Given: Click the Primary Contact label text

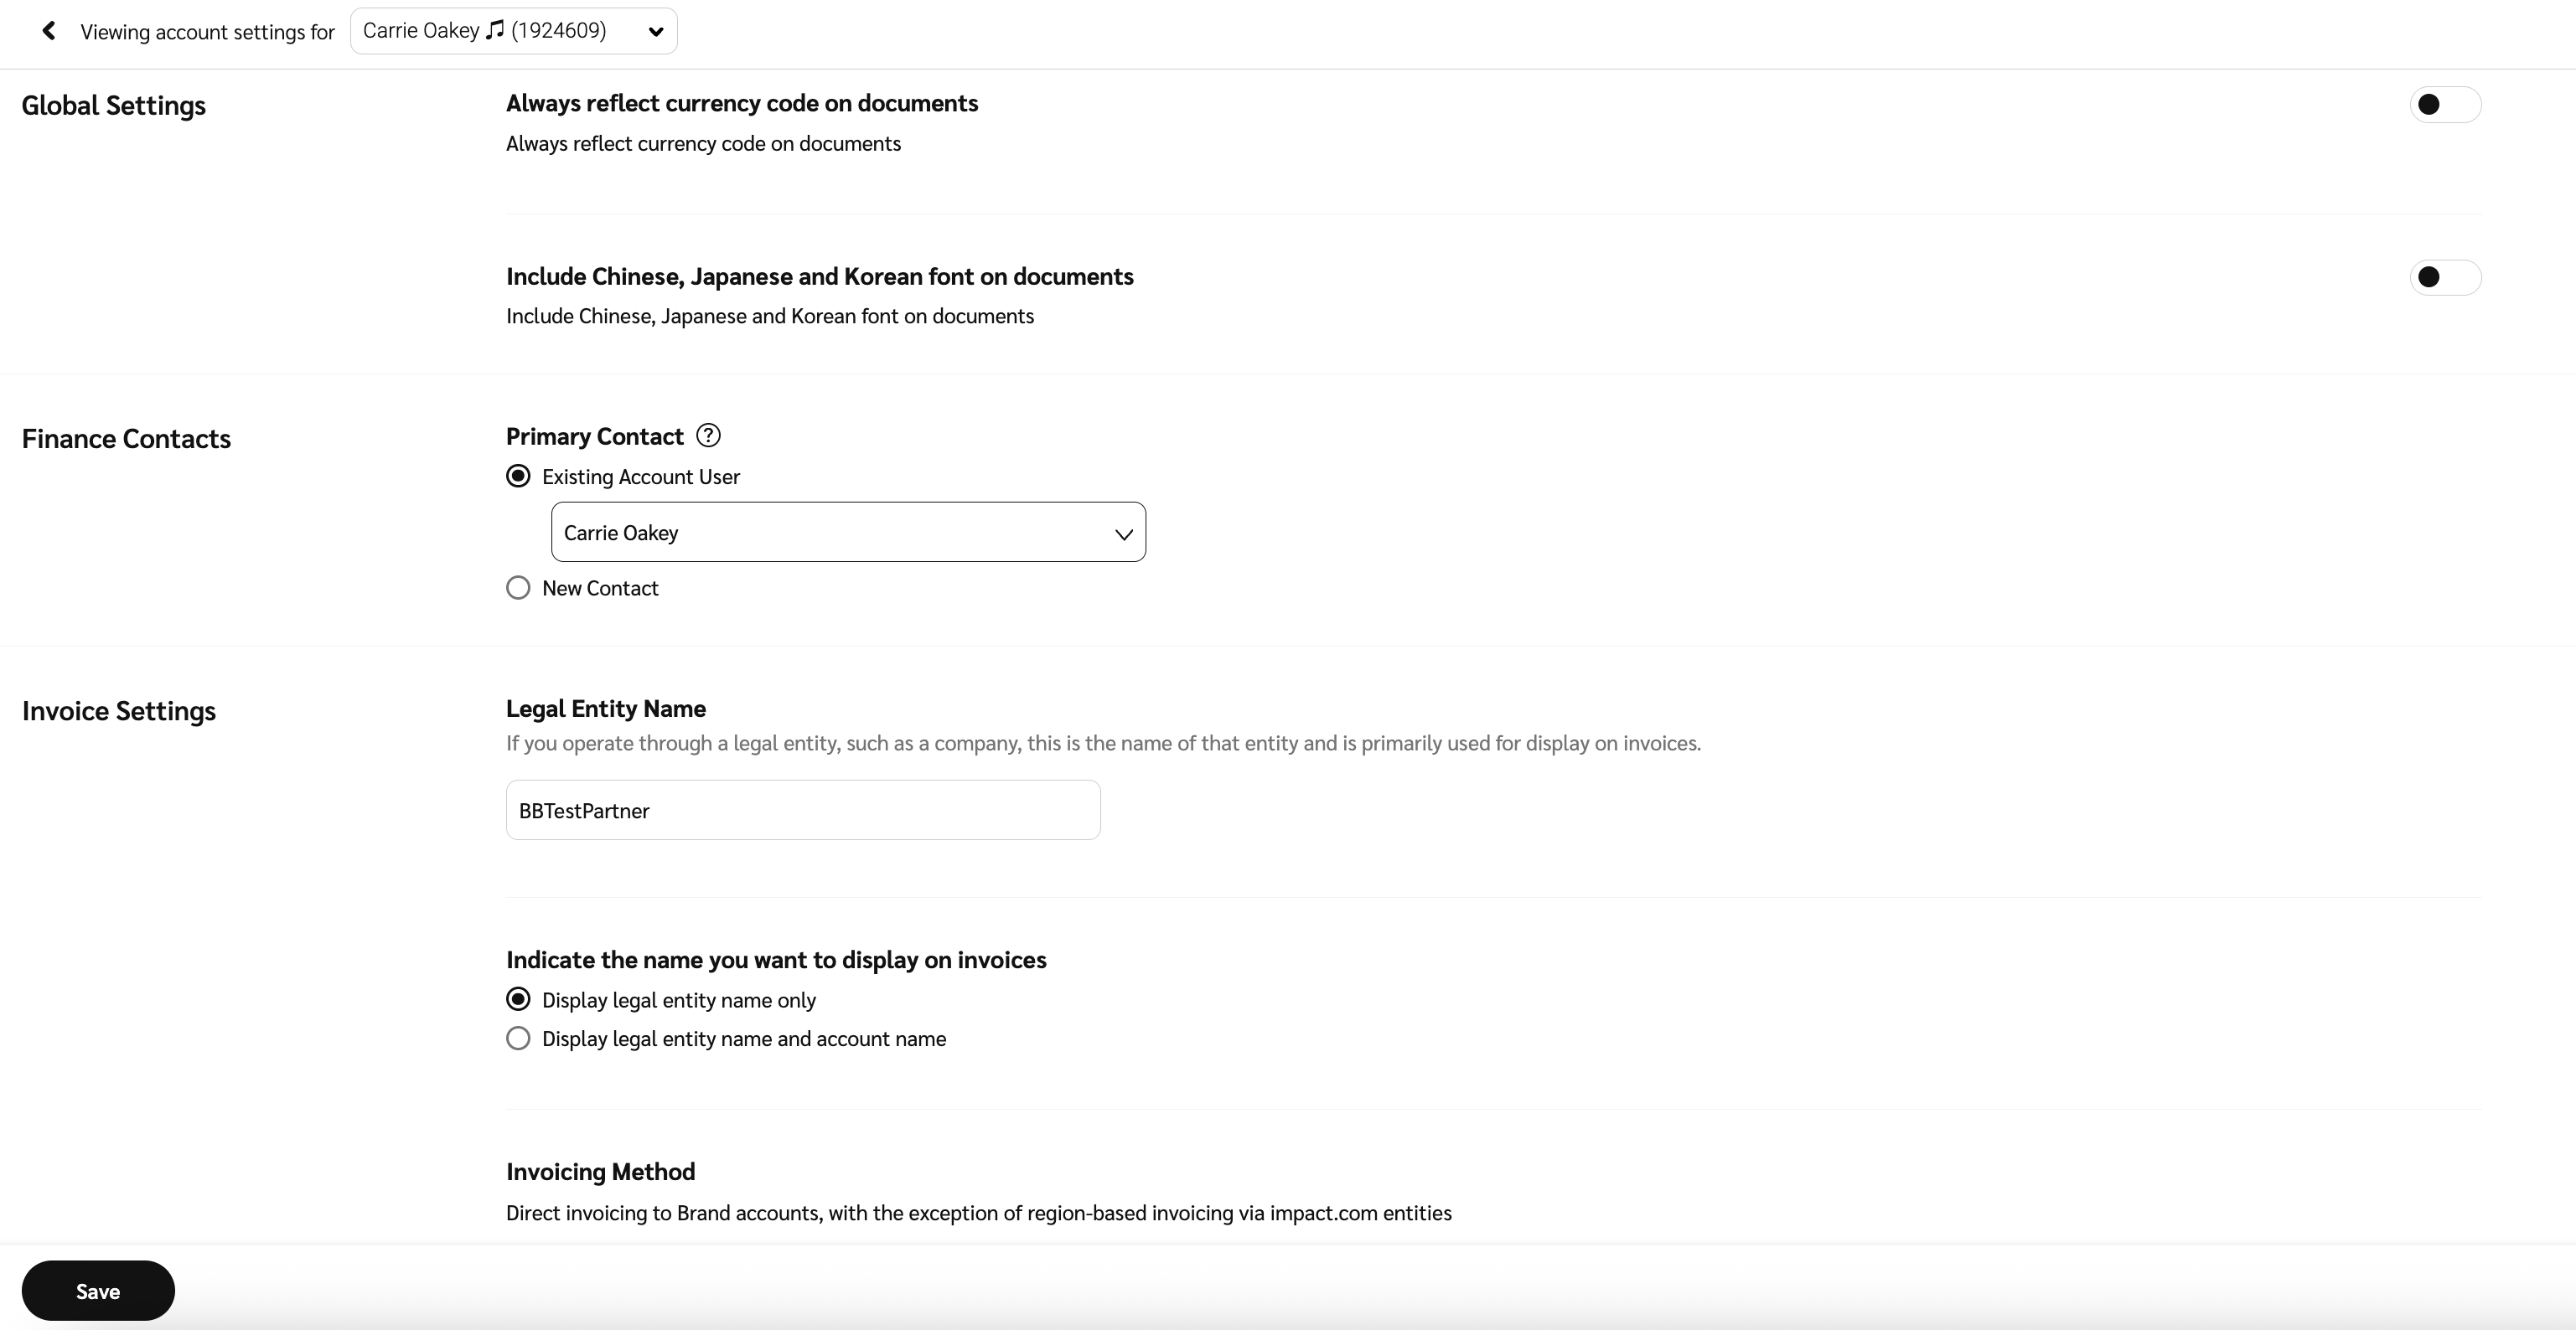Looking at the screenshot, I should point(594,436).
